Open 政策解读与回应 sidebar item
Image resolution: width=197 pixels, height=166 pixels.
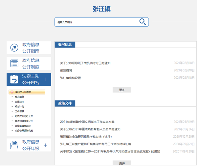22,126
